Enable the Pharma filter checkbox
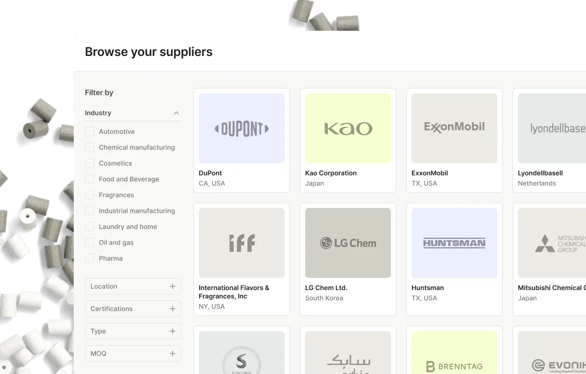 click(89, 258)
